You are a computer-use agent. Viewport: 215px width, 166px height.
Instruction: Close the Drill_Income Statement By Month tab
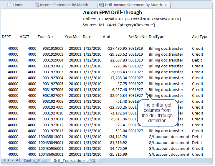(166, 5)
